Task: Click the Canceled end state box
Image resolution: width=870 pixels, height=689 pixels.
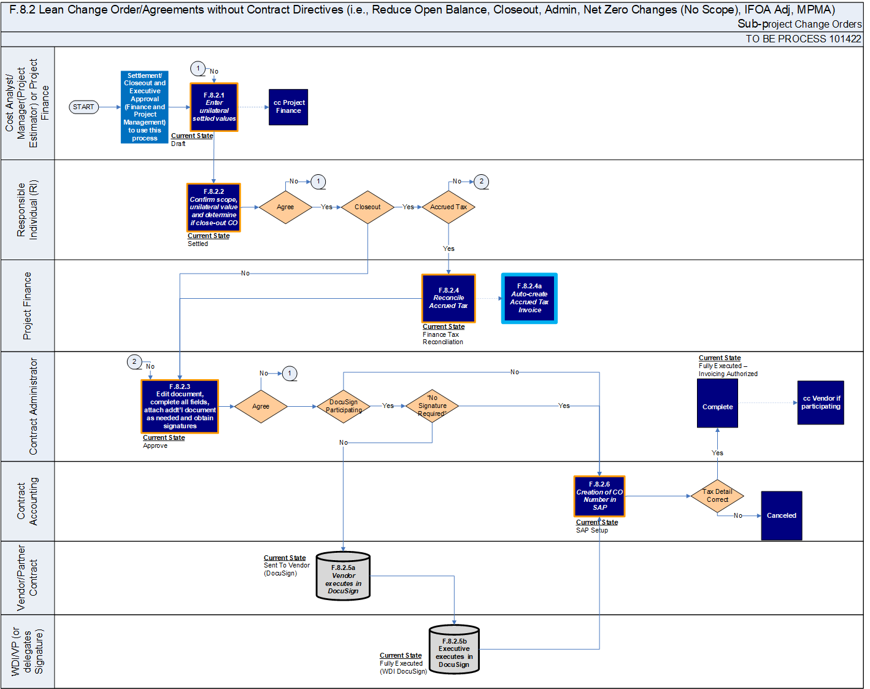Action: [x=781, y=515]
